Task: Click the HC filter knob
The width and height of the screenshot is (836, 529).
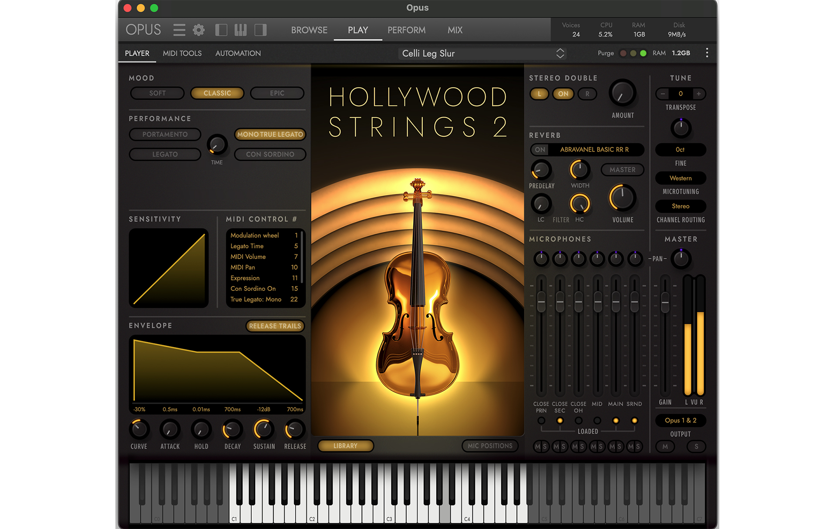Action: point(580,204)
